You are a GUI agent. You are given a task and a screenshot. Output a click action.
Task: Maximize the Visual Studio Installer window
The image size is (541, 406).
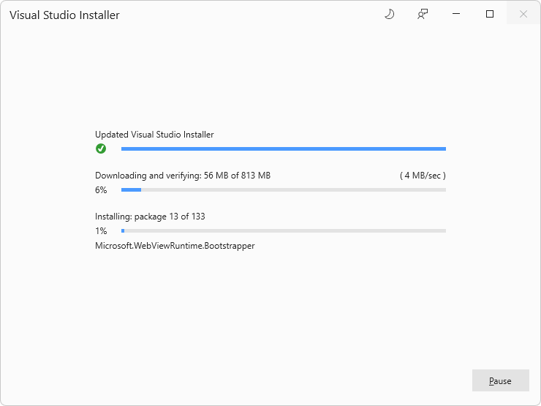tap(490, 14)
